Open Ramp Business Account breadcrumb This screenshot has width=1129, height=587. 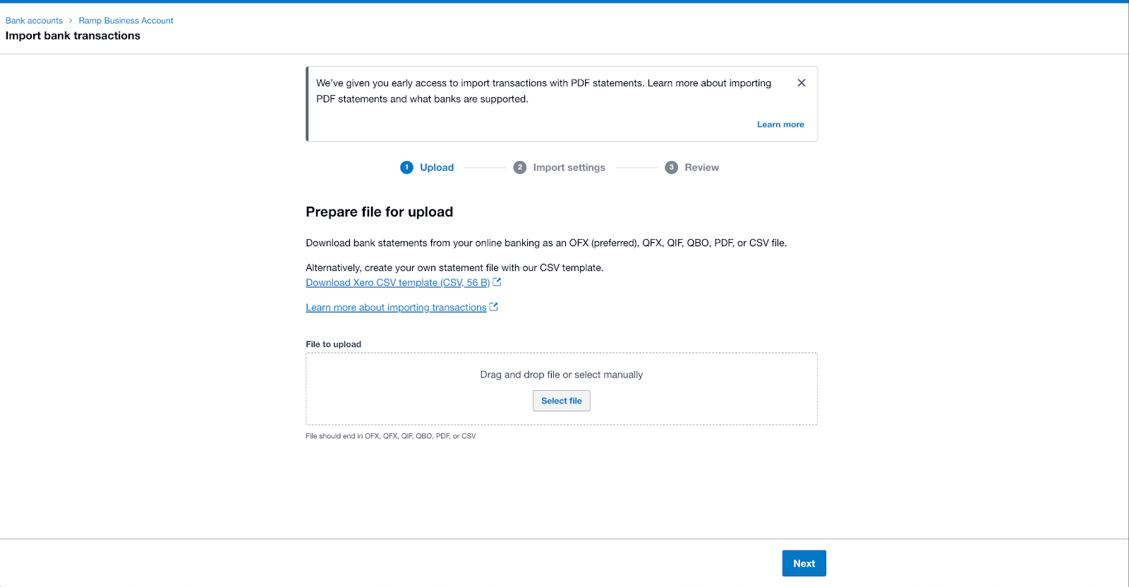[126, 20]
